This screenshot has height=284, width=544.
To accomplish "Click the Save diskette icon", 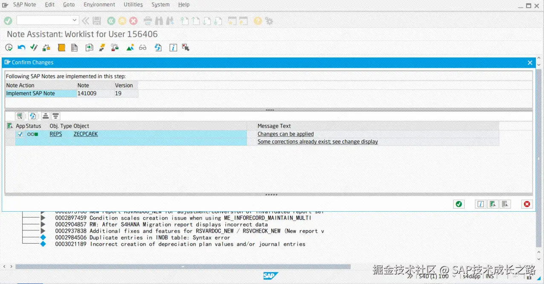I will pos(97,20).
